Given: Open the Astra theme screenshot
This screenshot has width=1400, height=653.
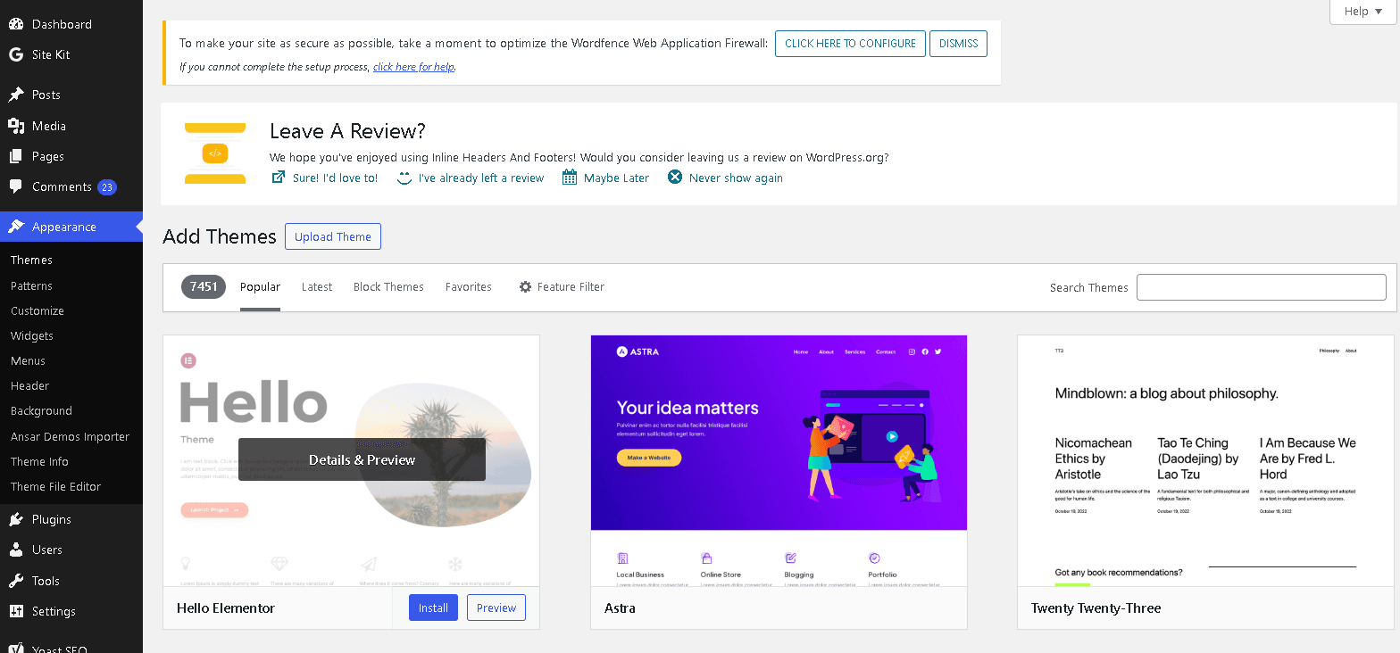Looking at the screenshot, I should point(779,460).
